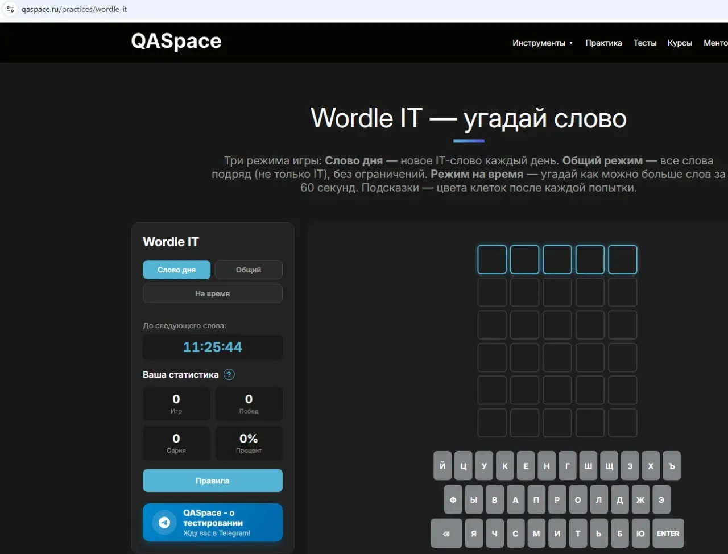Select the Б letter key
The width and height of the screenshot is (728, 554).
pos(619,534)
